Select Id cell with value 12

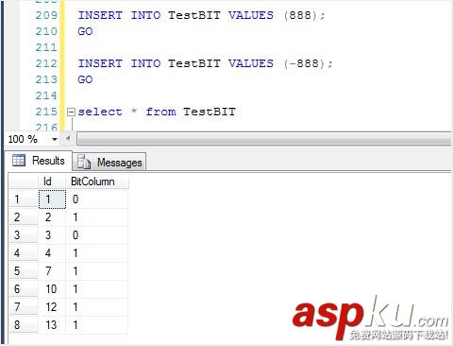tap(52, 307)
